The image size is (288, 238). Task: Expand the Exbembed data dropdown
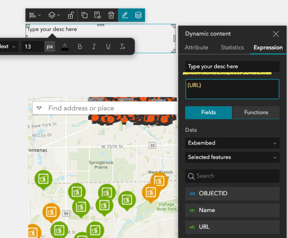(232, 143)
